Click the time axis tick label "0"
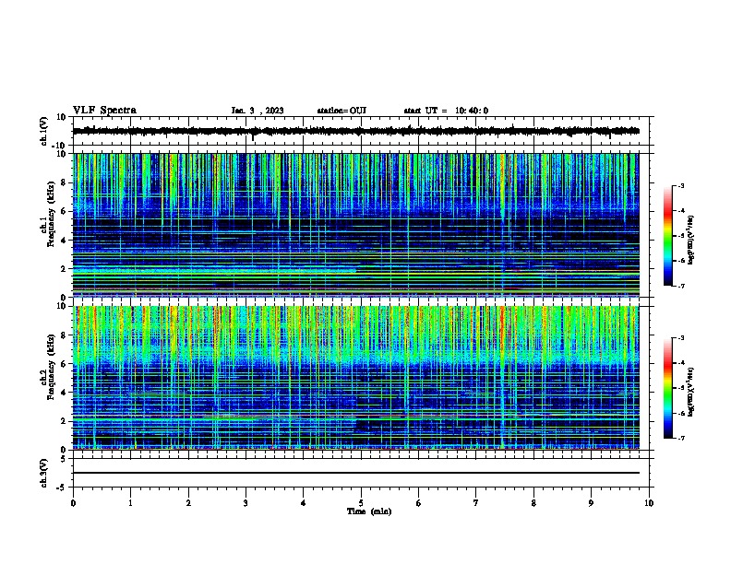This screenshot has height=564, width=731. 73,503
